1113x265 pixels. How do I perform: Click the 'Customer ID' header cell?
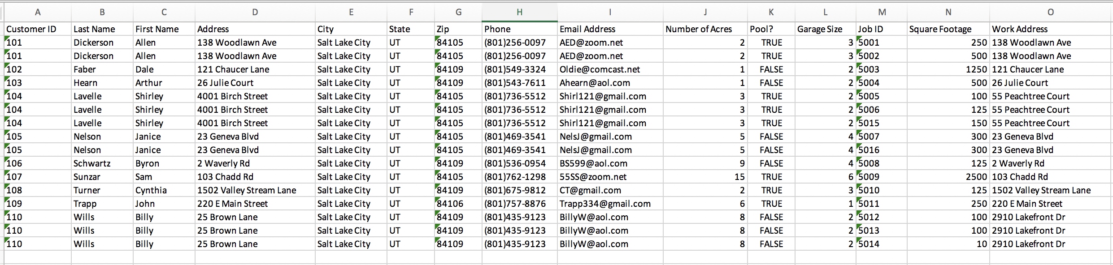coord(38,29)
